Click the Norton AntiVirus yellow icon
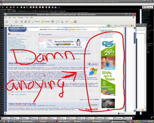This screenshot has height=123, width=154. (x=132, y=26)
